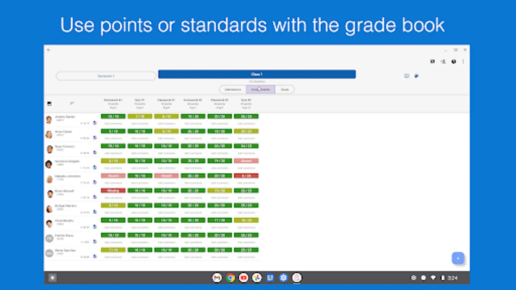Edit Veronica Delgado's absent Quiz #2 cell

pos(246,161)
